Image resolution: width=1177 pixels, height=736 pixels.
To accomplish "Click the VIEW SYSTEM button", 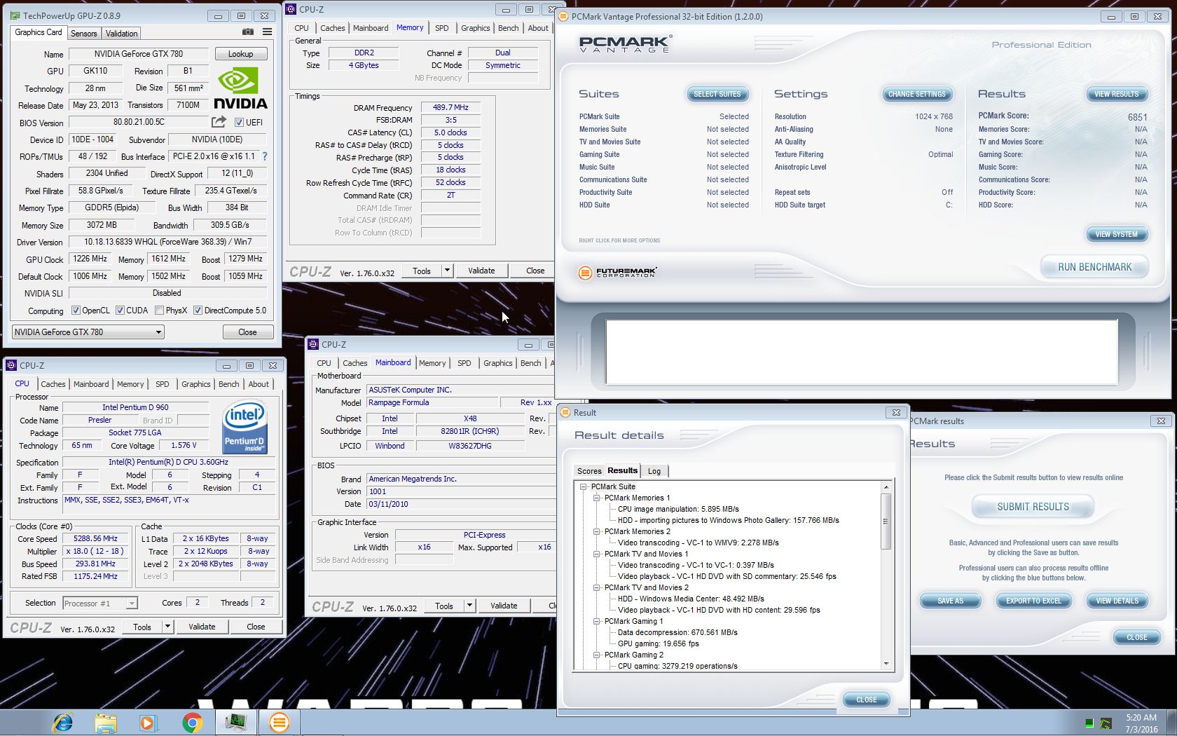I will tap(1116, 234).
